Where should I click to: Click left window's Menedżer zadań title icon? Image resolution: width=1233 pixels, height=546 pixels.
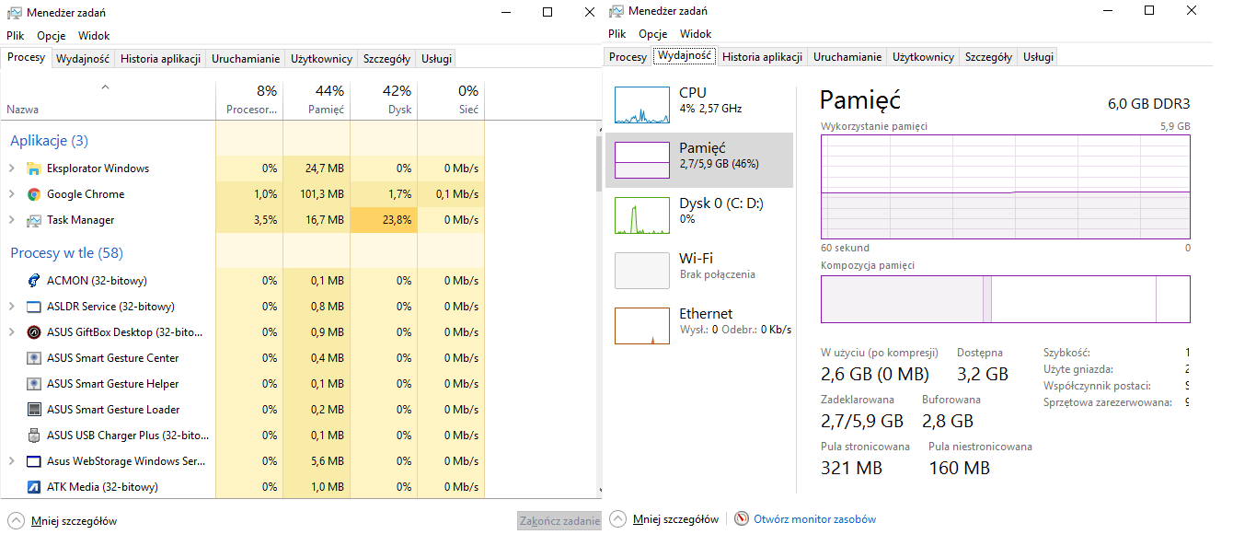(x=14, y=12)
